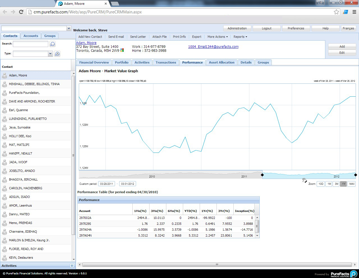Viewport: 359px width, 278px height.
Task: Open the Financial Overview tab
Action: [x=94, y=62]
